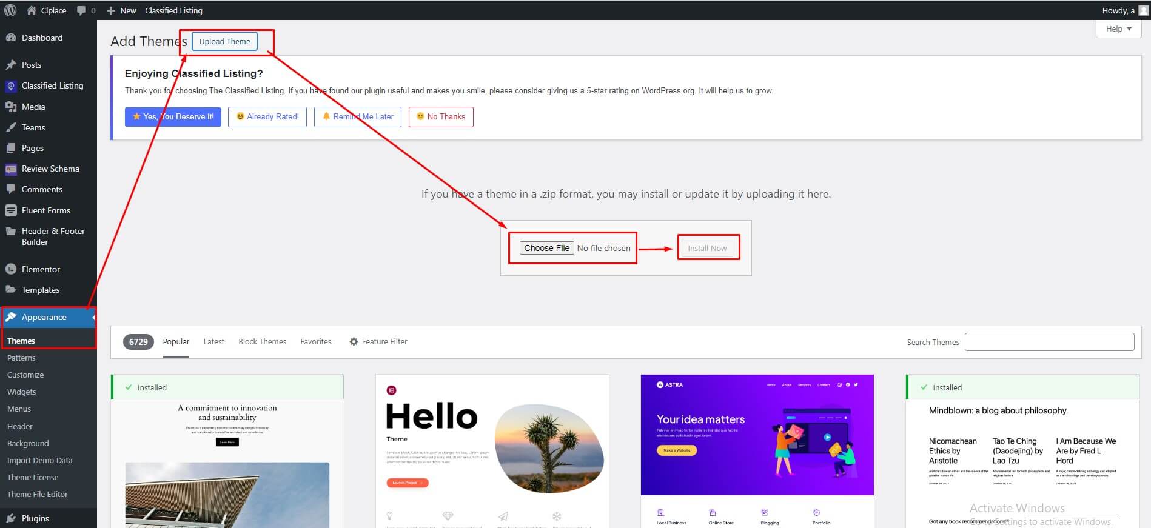This screenshot has height=528, width=1151.
Task: Click the Teams sidebar icon
Action: click(x=11, y=127)
